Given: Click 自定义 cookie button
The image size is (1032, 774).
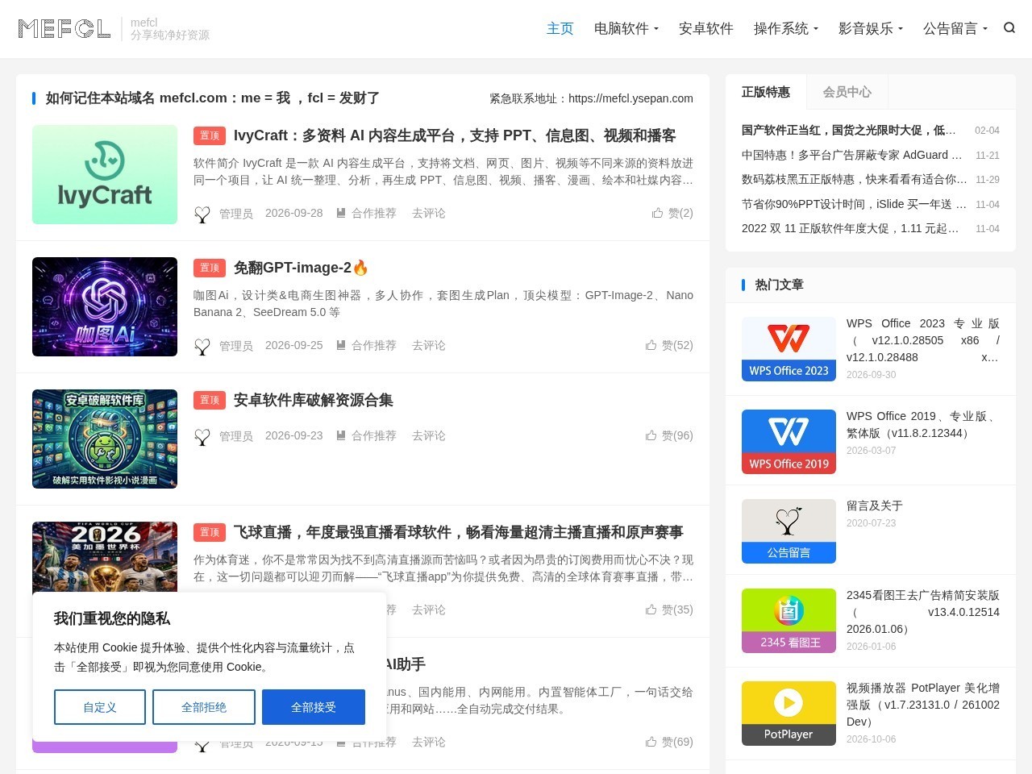Looking at the screenshot, I should pos(100,707).
